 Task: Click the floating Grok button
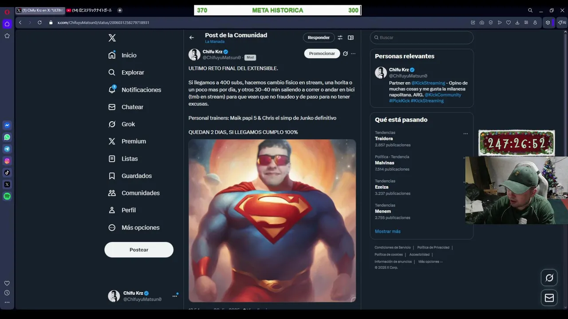point(549,278)
